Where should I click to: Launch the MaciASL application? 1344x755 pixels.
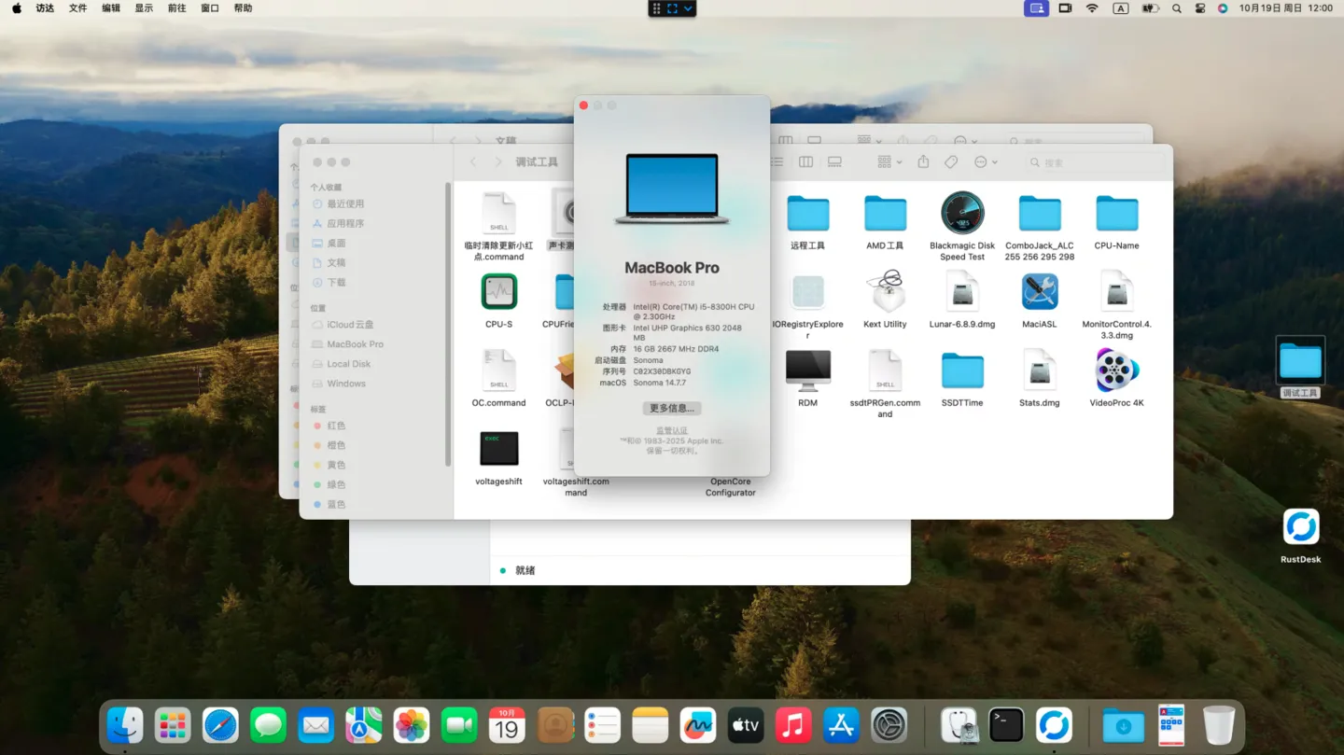[1039, 293]
